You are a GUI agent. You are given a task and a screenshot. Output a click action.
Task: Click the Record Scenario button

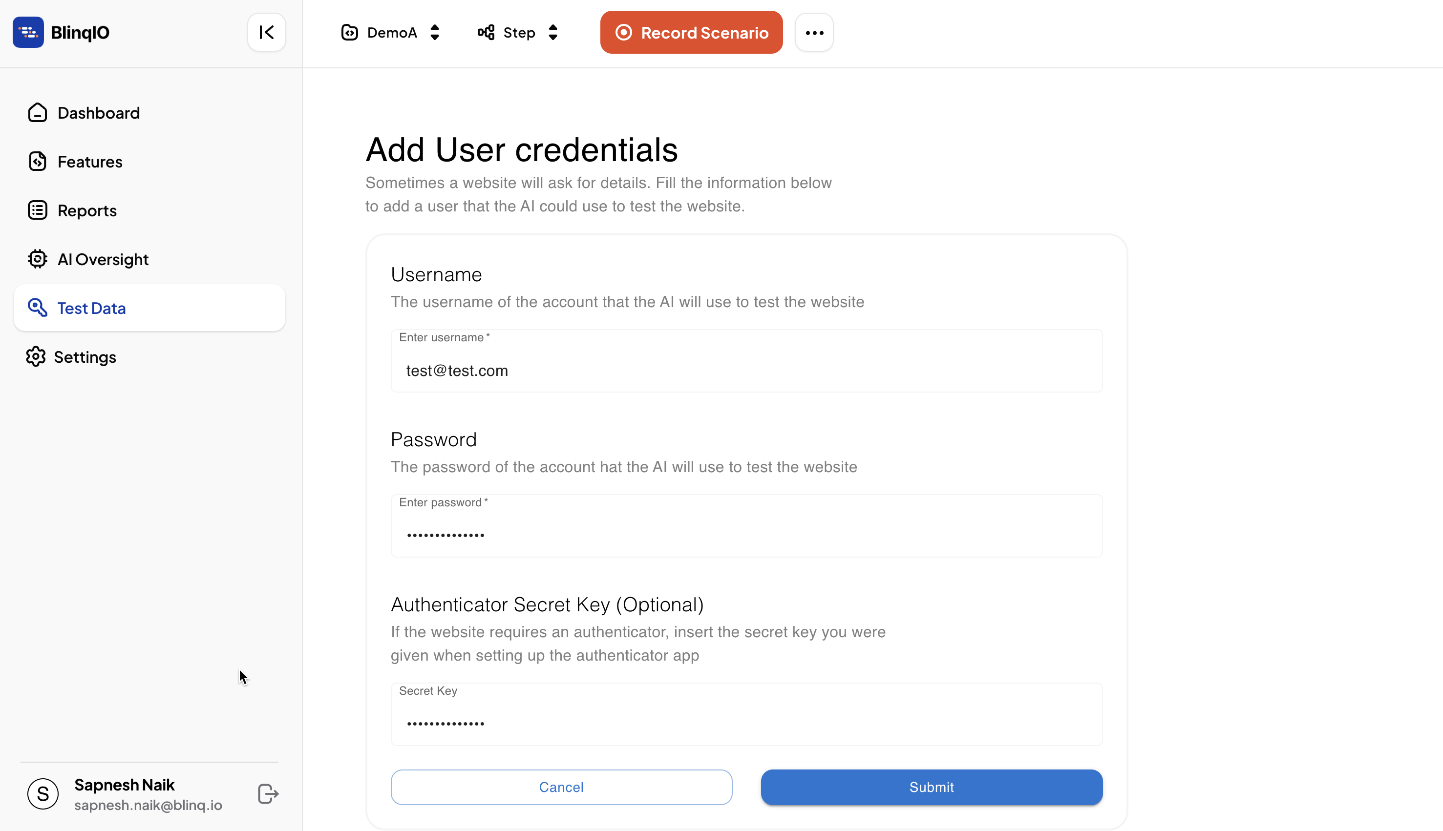(692, 33)
